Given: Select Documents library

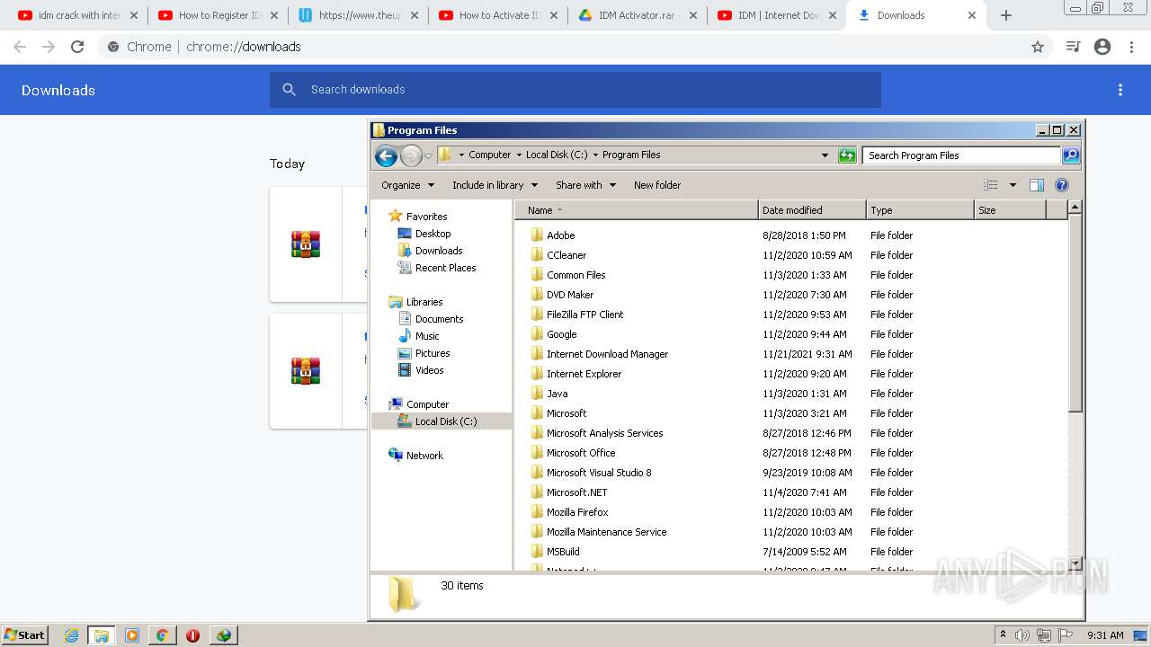Looking at the screenshot, I should tap(439, 319).
